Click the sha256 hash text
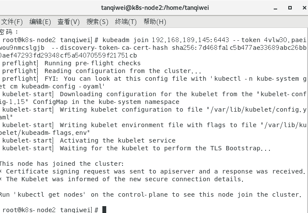 pyautogui.click(x=239, y=48)
